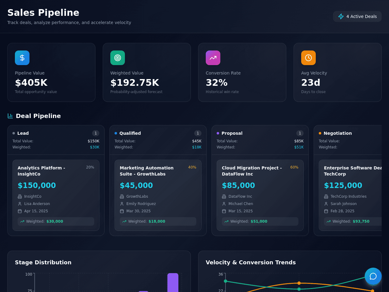Click the lightning bolt icon beside Active Deals
The width and height of the screenshot is (389, 292).
(341, 16)
